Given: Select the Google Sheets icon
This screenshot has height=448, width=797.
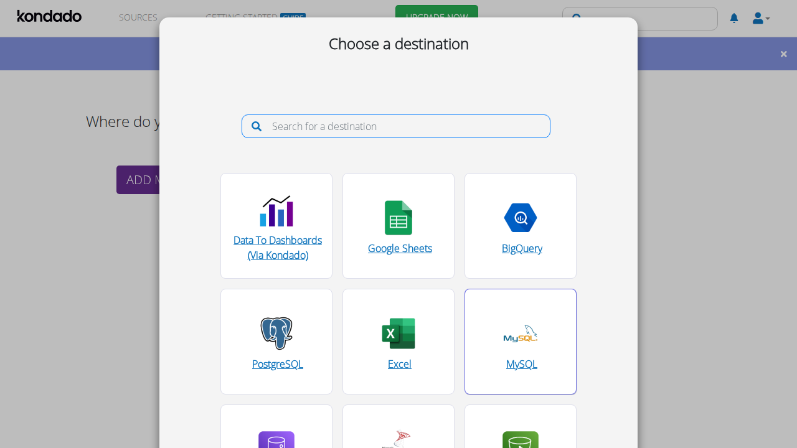Looking at the screenshot, I should point(398,218).
